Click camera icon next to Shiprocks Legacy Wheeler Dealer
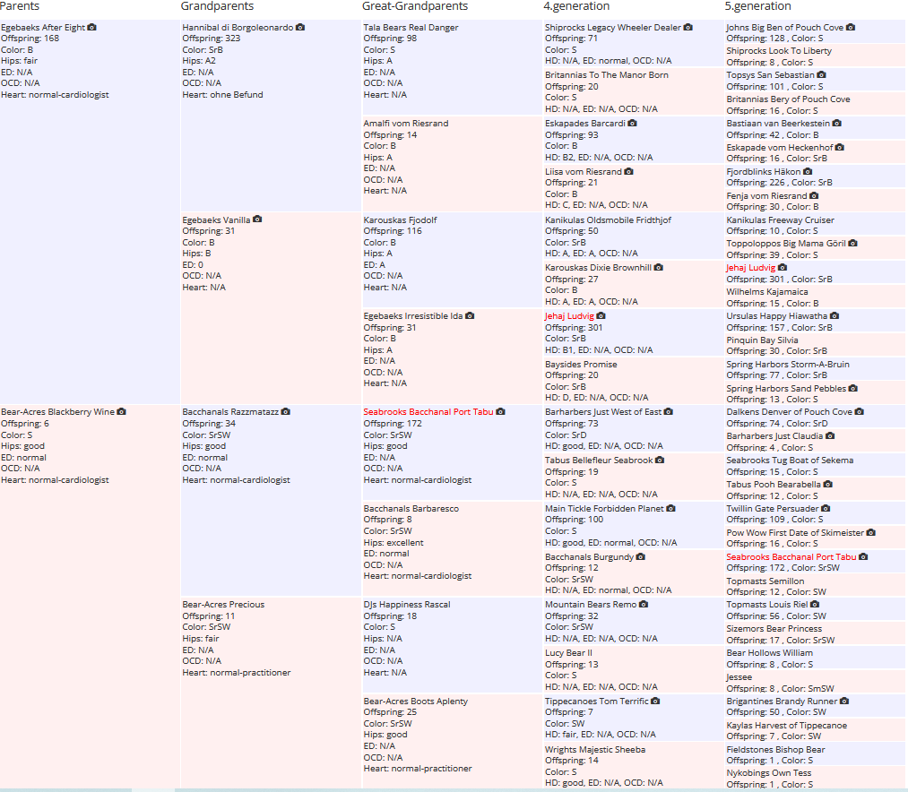The height and width of the screenshot is (792, 908). (x=688, y=27)
